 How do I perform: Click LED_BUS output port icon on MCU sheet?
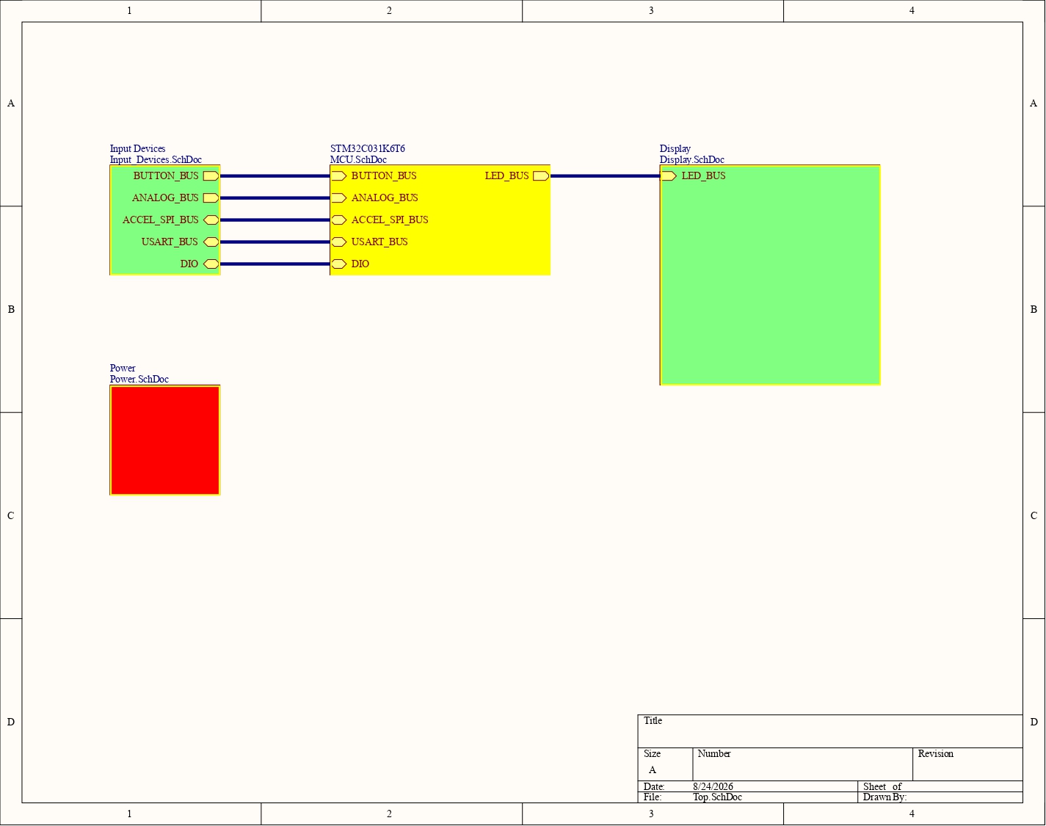(541, 176)
